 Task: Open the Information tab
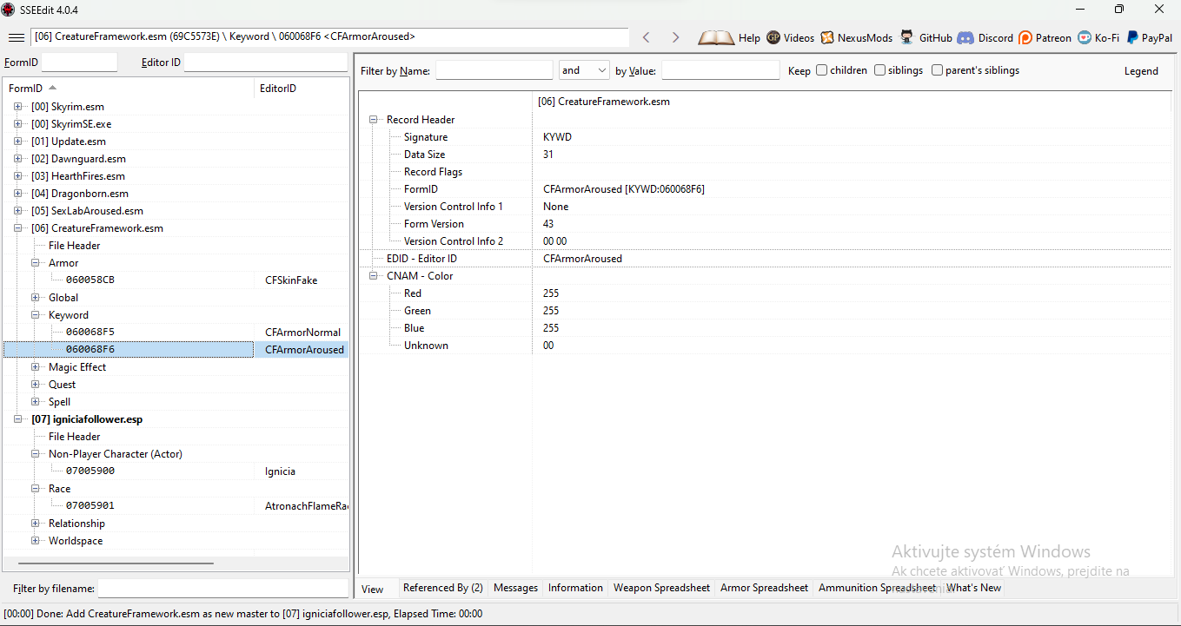[x=575, y=588]
